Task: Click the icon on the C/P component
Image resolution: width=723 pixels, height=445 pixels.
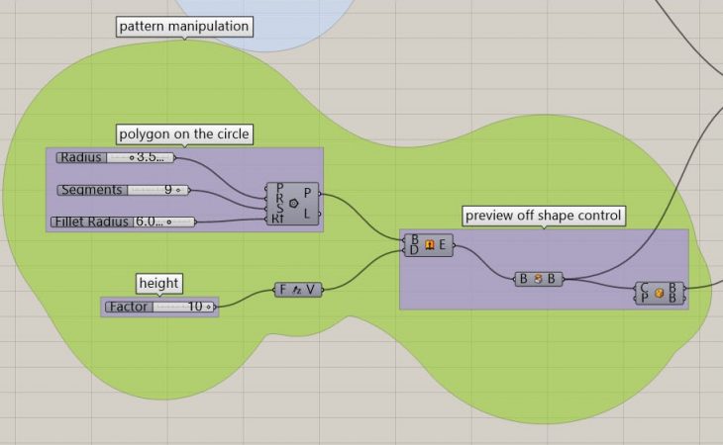Action: click(659, 294)
